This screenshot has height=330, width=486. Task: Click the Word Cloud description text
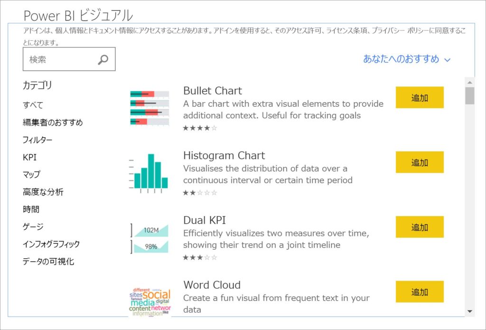click(x=276, y=303)
